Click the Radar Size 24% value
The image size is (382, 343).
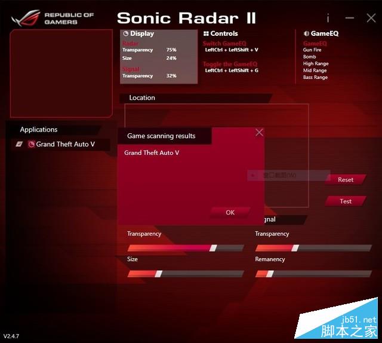(x=171, y=58)
